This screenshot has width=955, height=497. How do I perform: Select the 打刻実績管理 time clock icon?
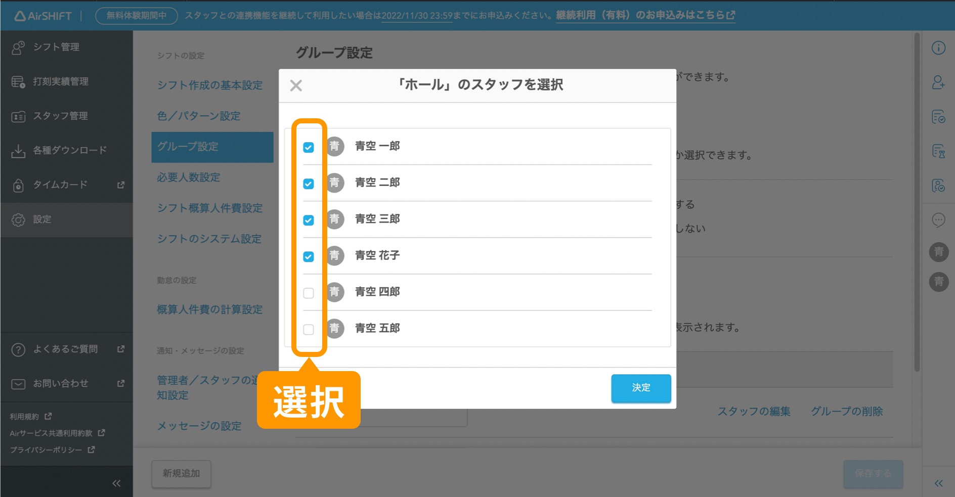18,81
